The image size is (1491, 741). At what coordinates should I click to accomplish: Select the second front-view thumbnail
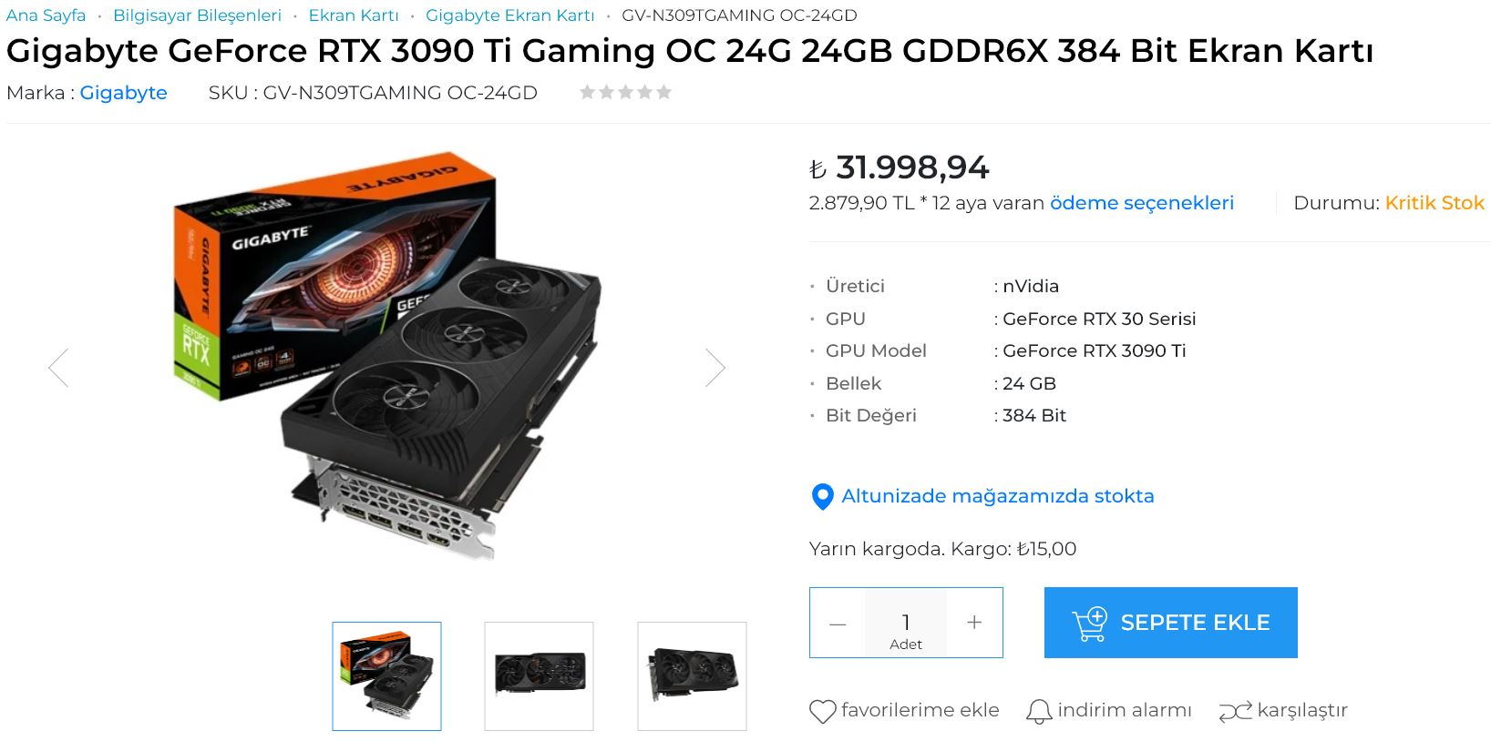click(539, 676)
